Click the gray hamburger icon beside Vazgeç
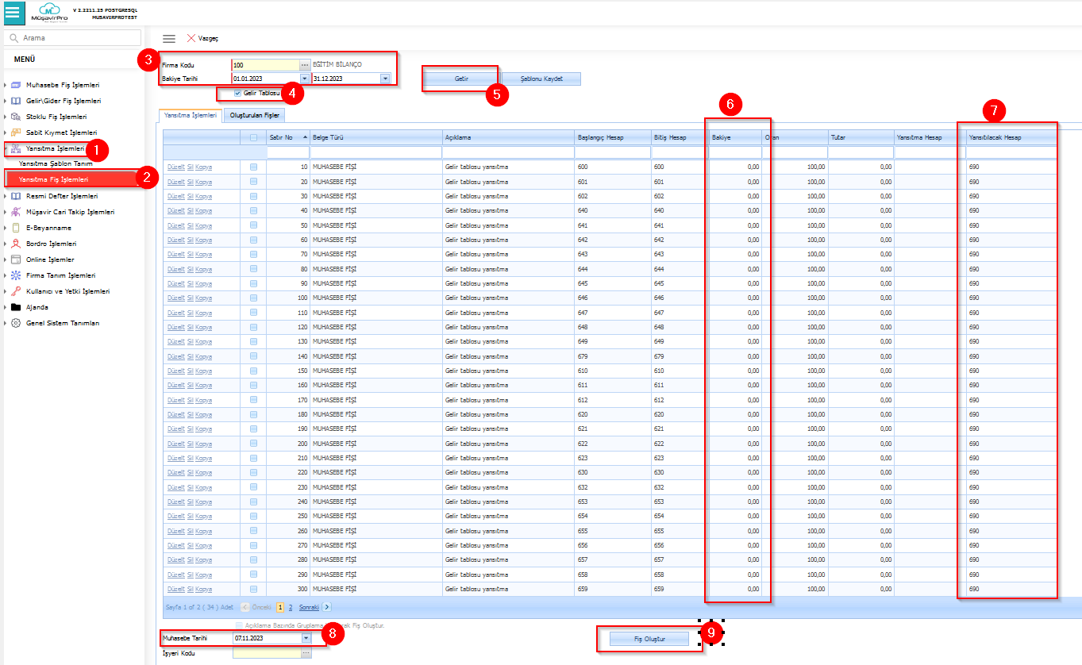 [168, 38]
